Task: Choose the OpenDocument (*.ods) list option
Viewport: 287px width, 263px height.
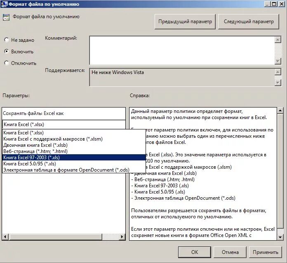Action: pos(74,170)
